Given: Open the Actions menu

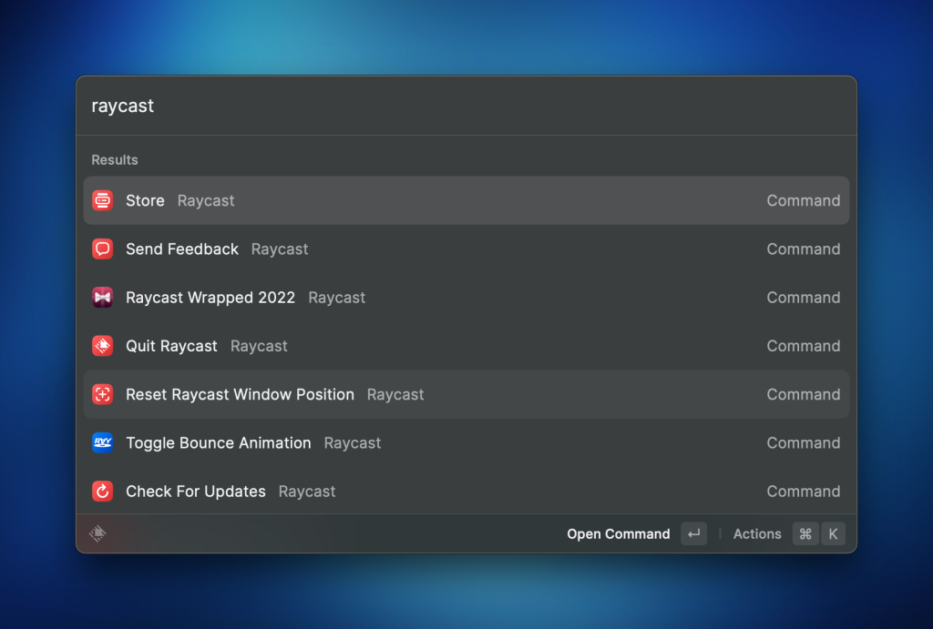Looking at the screenshot, I should point(757,534).
